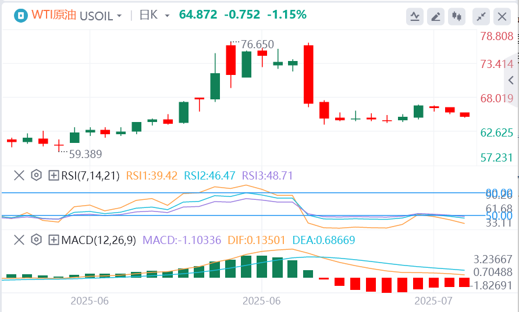
Task: Click the WTI原油 symbol name
Action: 50,16
